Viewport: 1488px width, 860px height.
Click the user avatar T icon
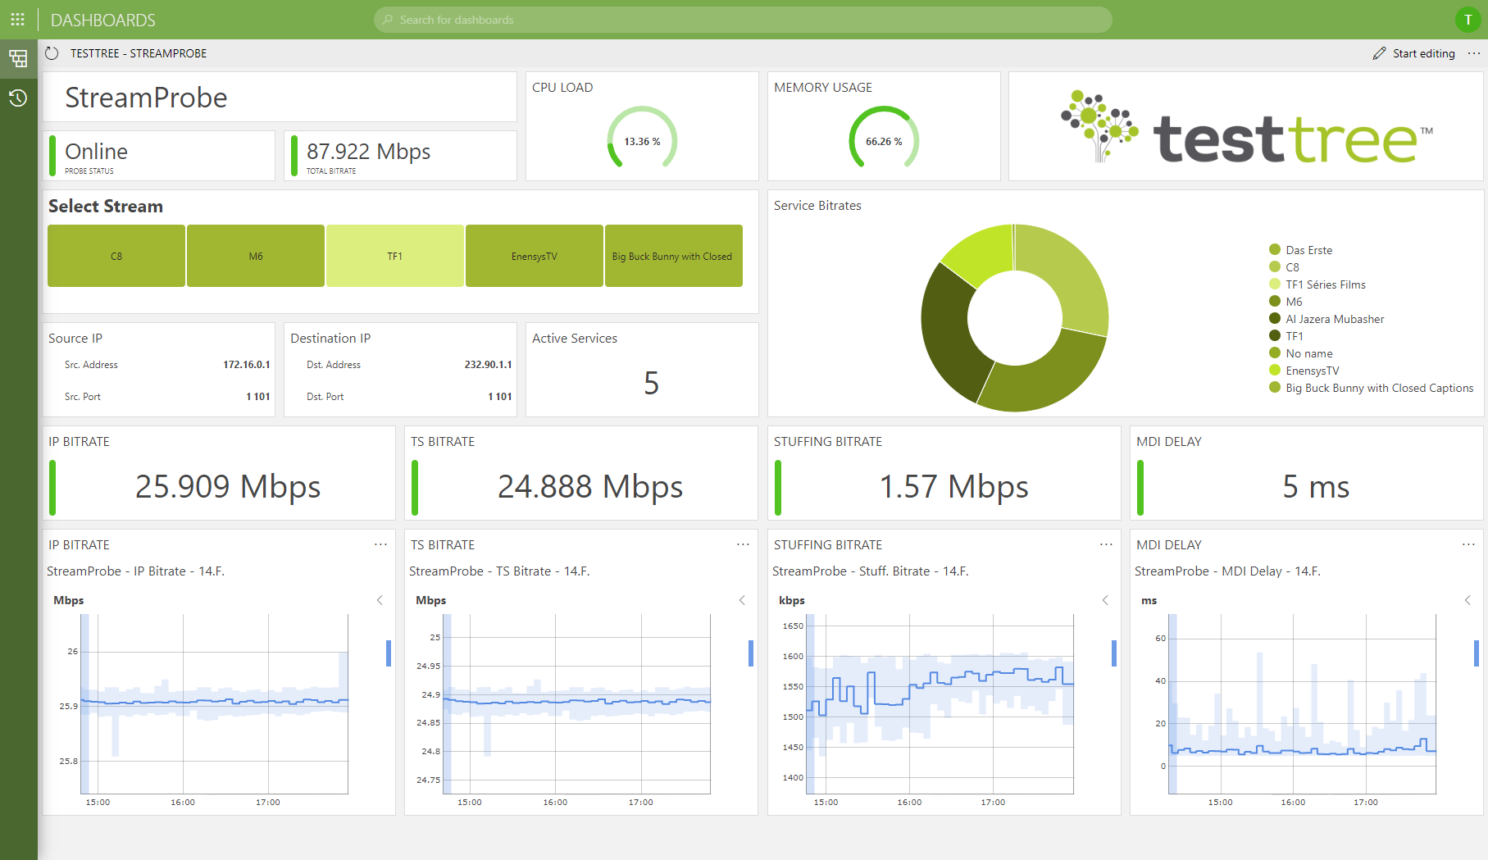pyautogui.click(x=1468, y=20)
